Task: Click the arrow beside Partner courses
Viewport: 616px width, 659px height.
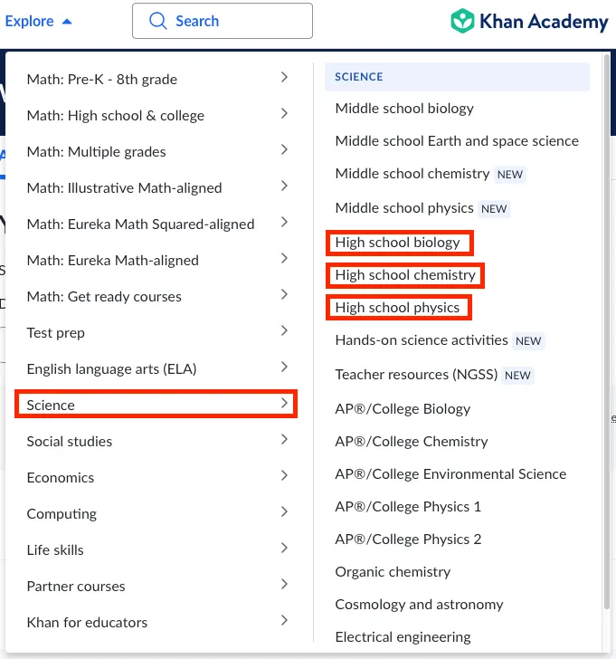Action: tap(284, 585)
